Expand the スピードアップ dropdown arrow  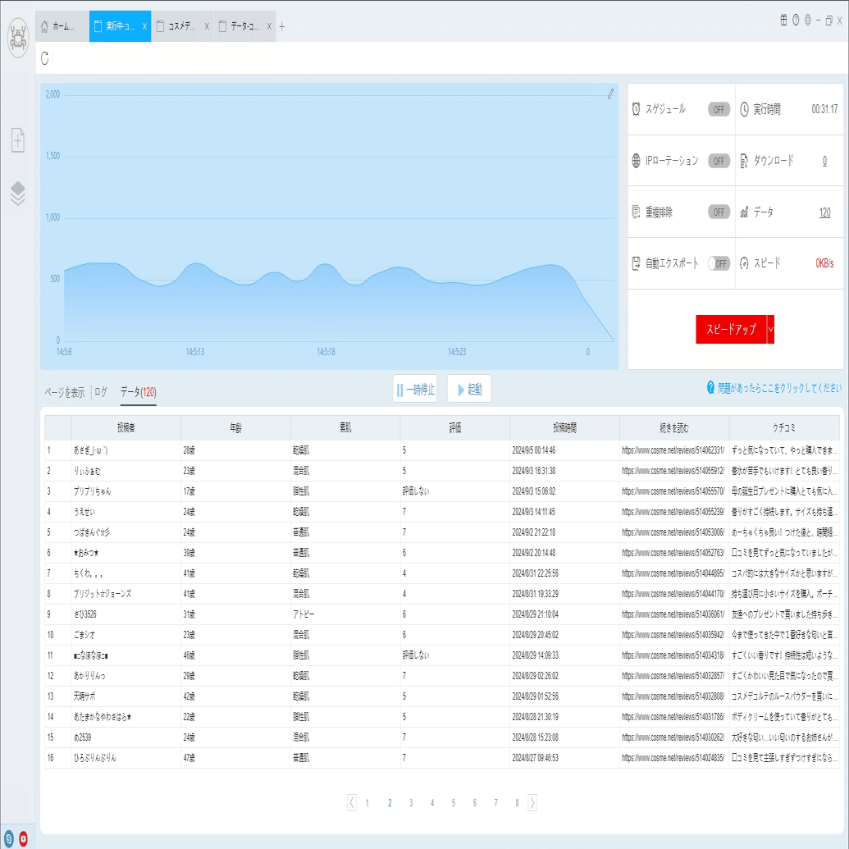(771, 329)
